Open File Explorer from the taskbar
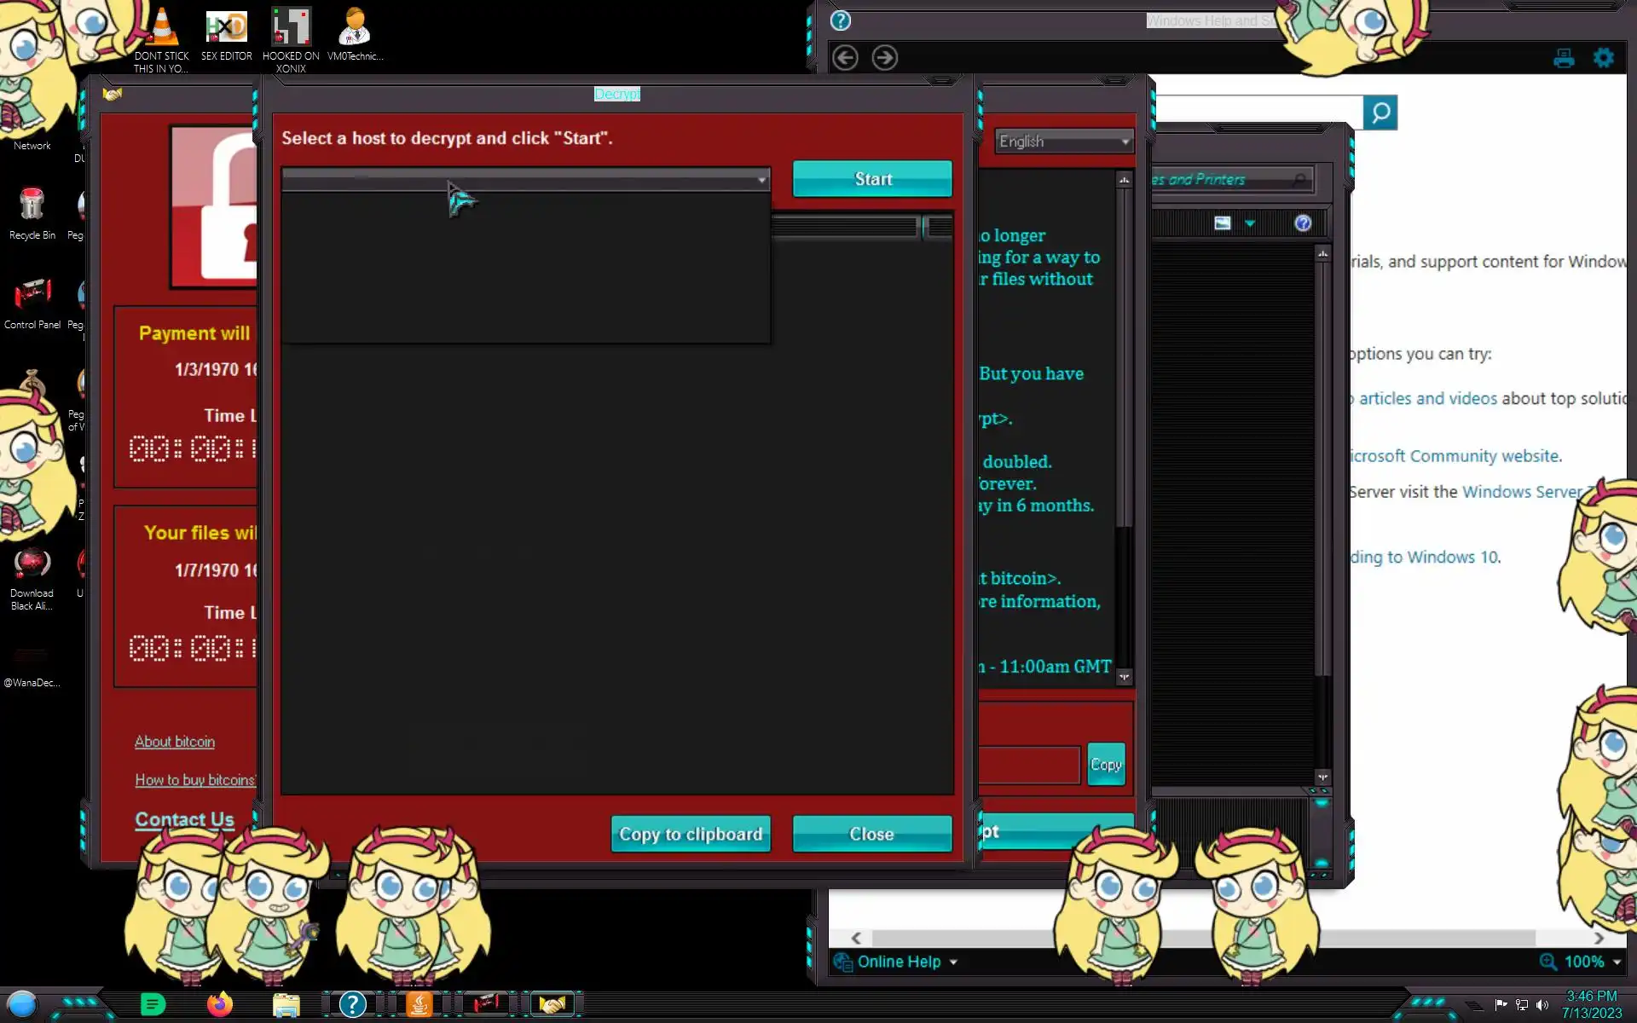 coord(286,1004)
